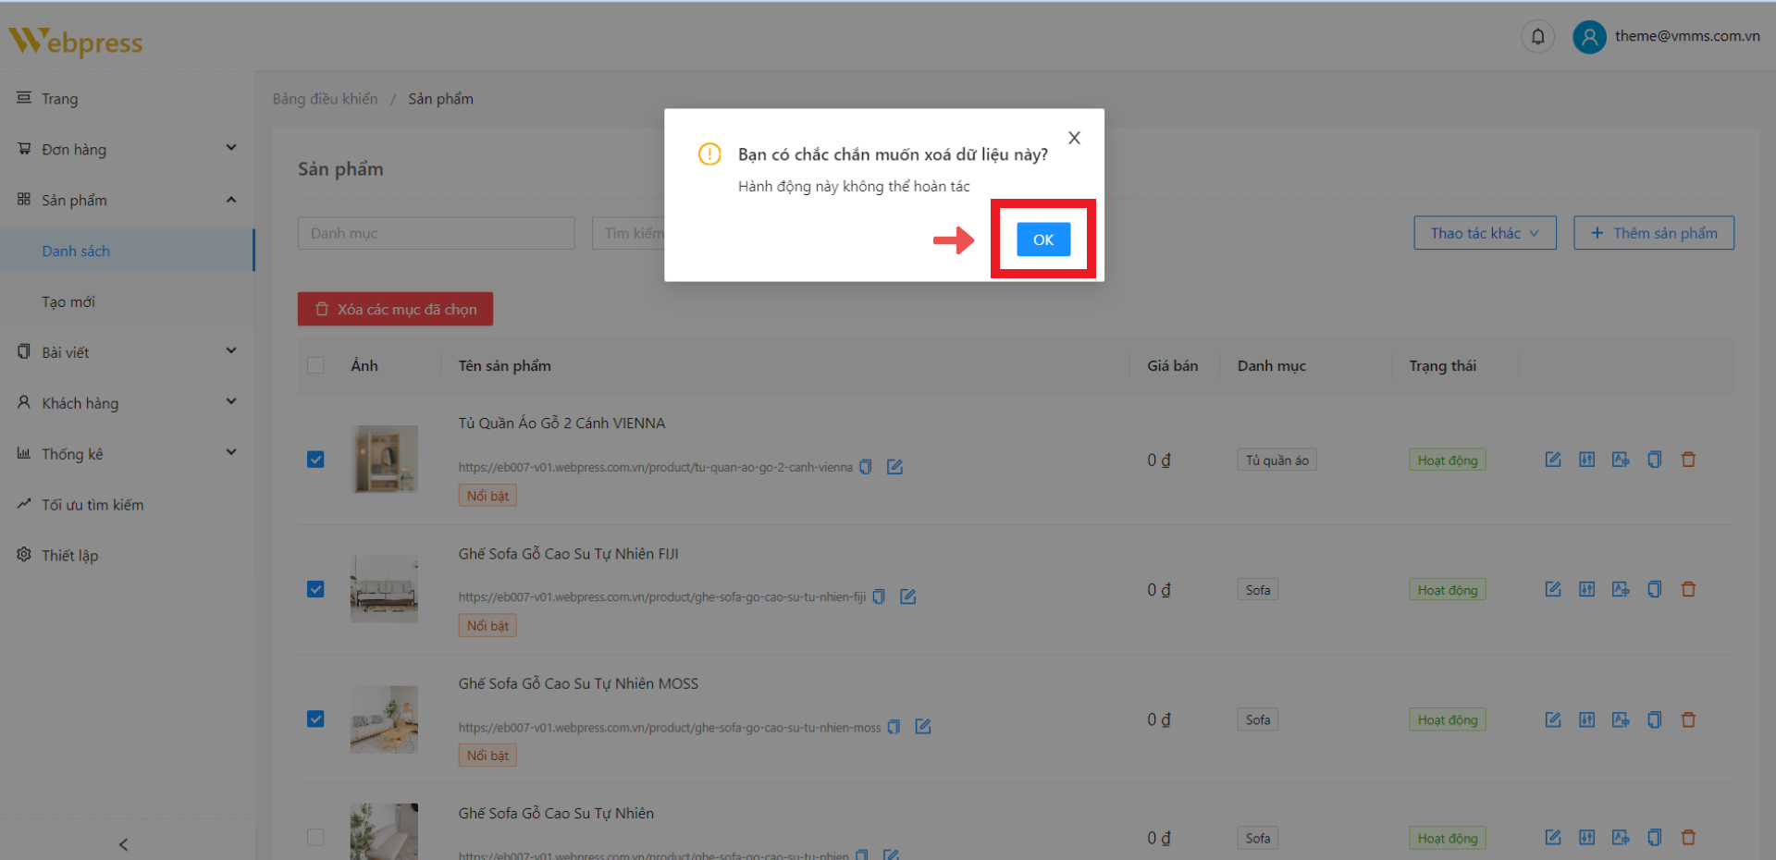1776x860 pixels.
Task: Click duplicate icon in Ghế Sofa FIJI actions
Action: click(x=1654, y=589)
